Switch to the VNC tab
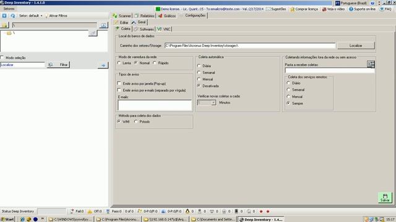Screen dimensions: 396x222 (163, 29)
